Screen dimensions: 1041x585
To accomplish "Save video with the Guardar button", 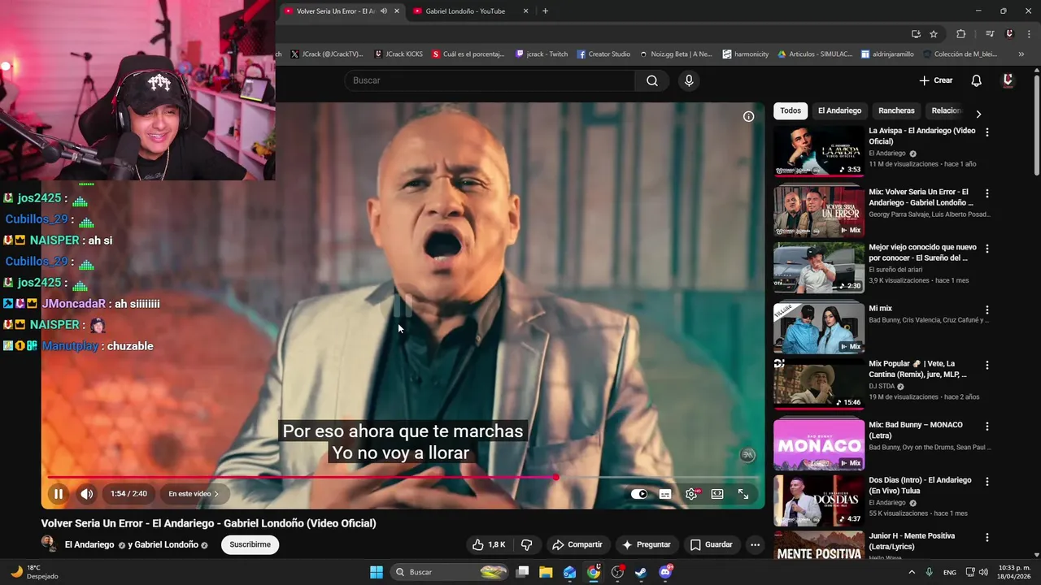I will pos(712,544).
